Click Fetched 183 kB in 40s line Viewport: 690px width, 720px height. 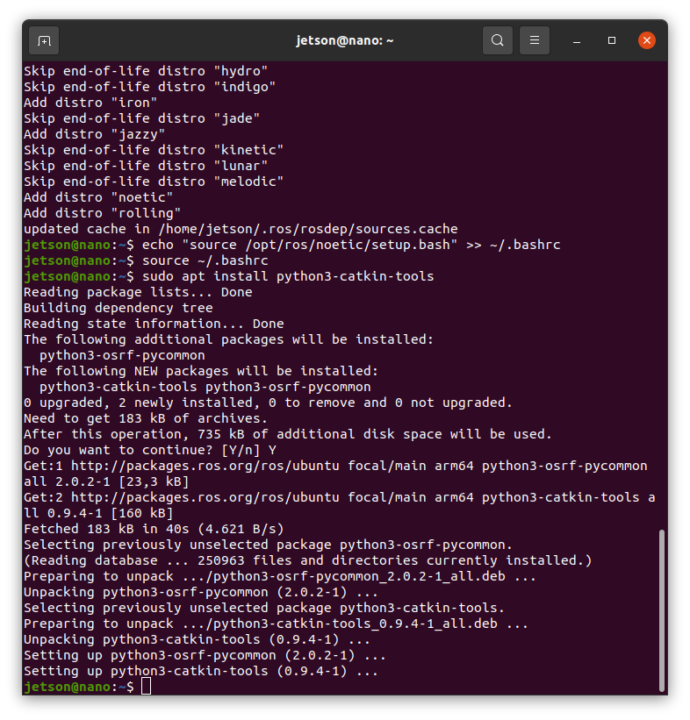point(154,529)
